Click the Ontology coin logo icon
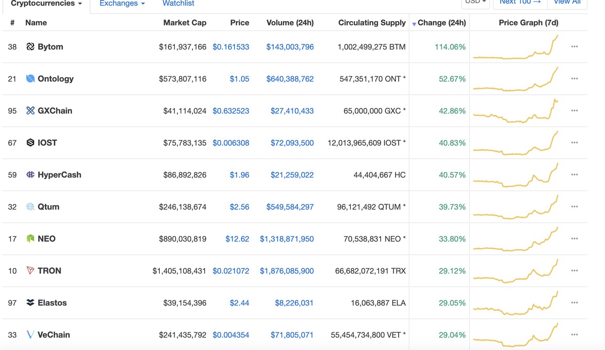This screenshot has width=605, height=350. pyautogui.click(x=30, y=79)
